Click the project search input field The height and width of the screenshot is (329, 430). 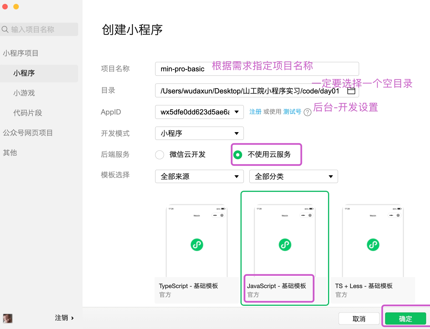(39, 29)
